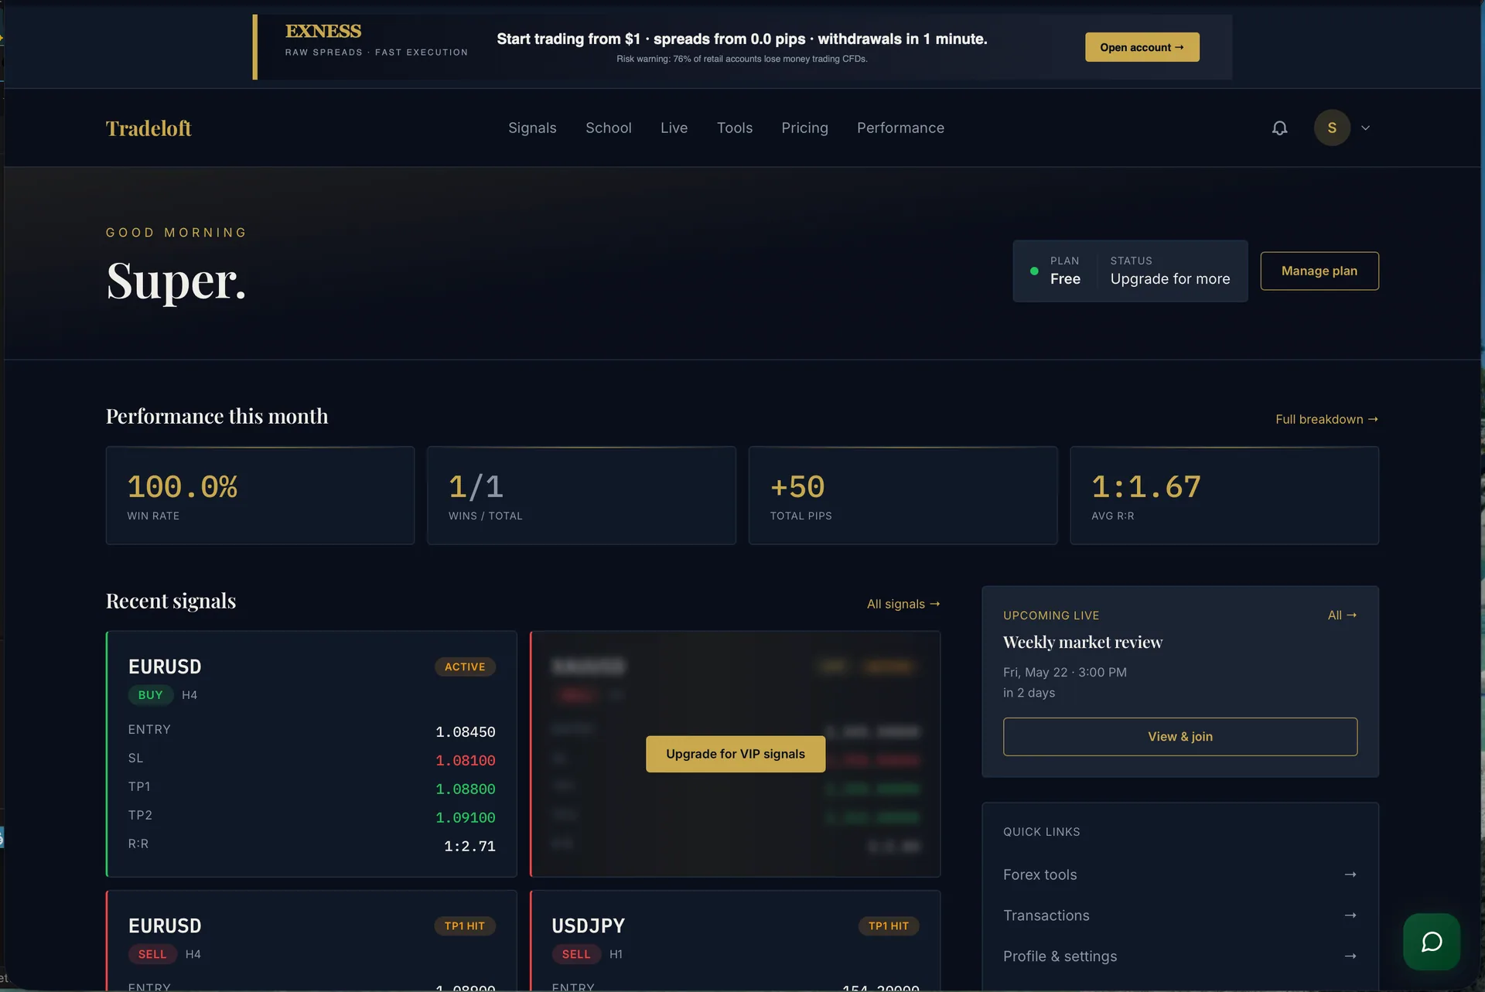This screenshot has width=1485, height=992.
Task: Click the stop loss value 1.08100
Action: pyautogui.click(x=466, y=761)
